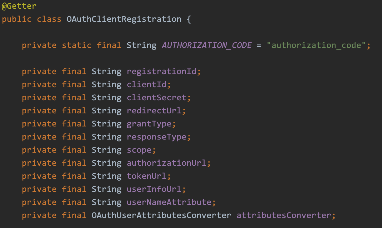
Task: Click the userNameAttribute field name
Action: pos(169,202)
